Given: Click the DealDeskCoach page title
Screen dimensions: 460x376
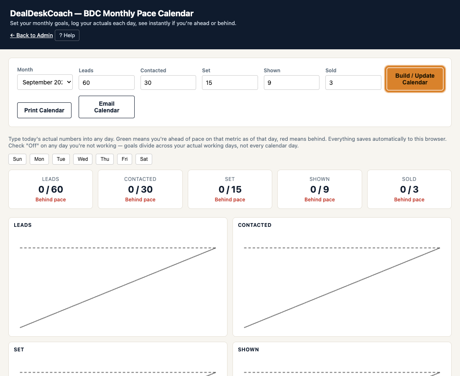Looking at the screenshot, I should pyautogui.click(x=102, y=13).
